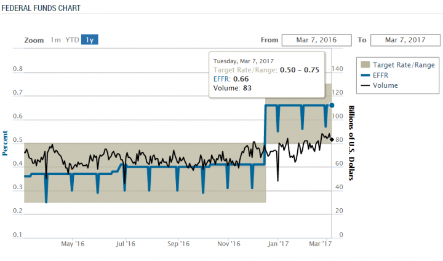Click the Mar '17 axis label
This screenshot has height=261, width=443.
click(320, 244)
